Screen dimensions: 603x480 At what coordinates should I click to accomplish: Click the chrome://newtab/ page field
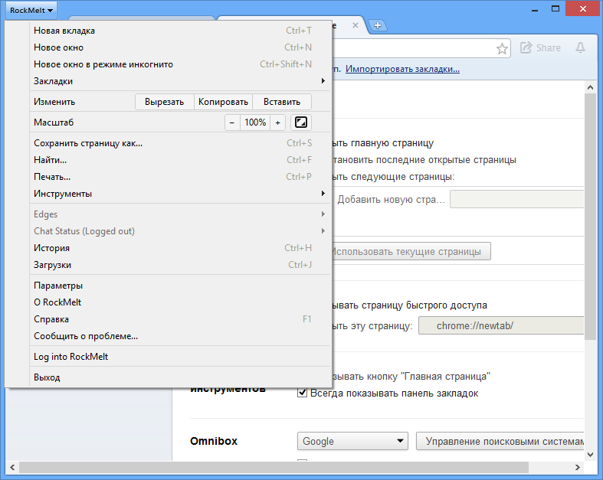[501, 325]
